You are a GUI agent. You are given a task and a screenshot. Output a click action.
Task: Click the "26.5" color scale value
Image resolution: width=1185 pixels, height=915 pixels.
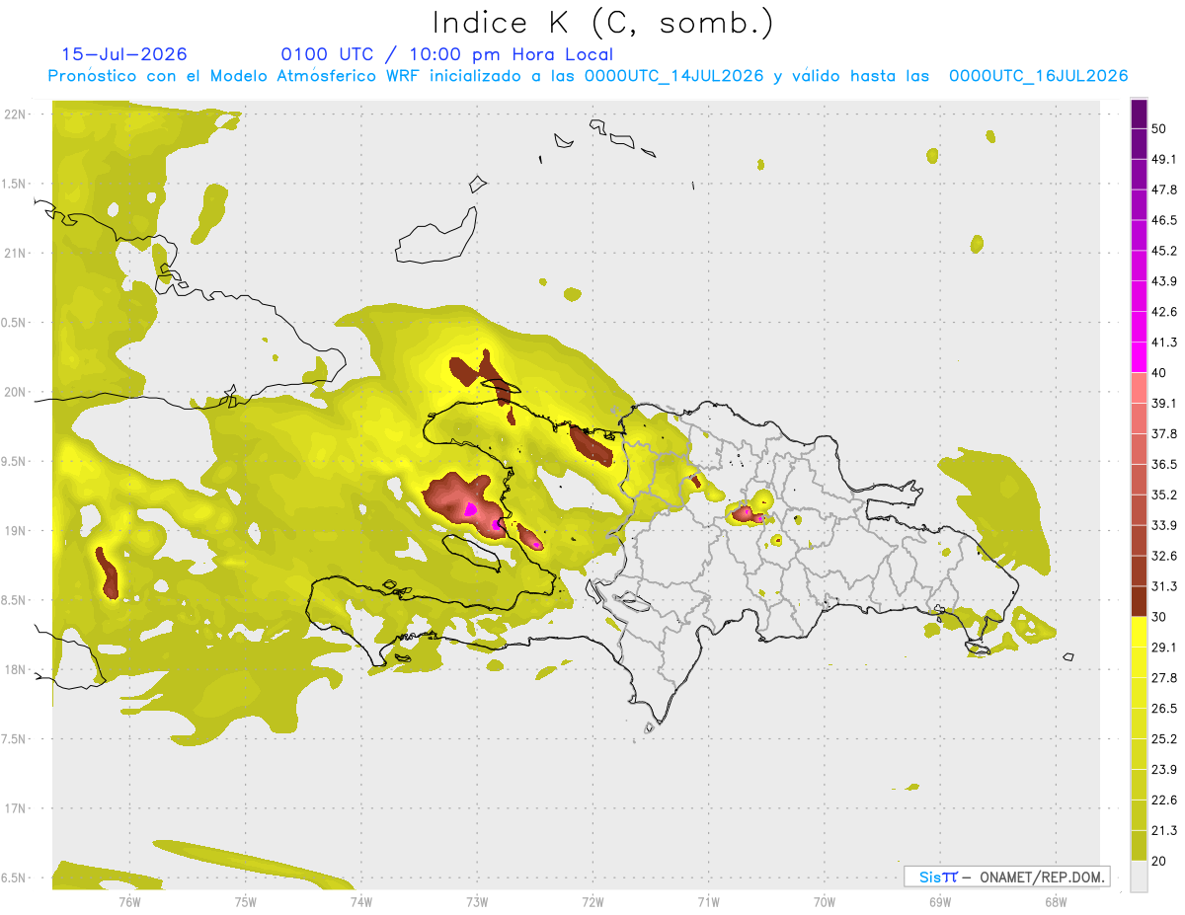click(1164, 708)
